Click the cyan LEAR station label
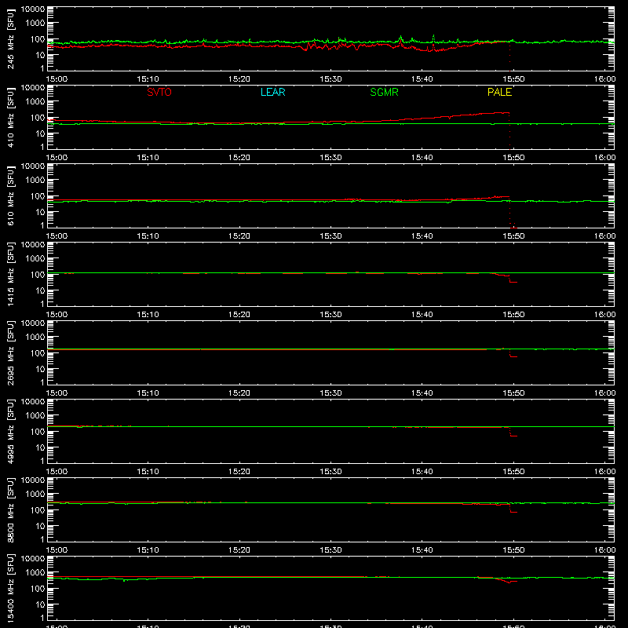This screenshot has height=628, width=628. point(272,92)
